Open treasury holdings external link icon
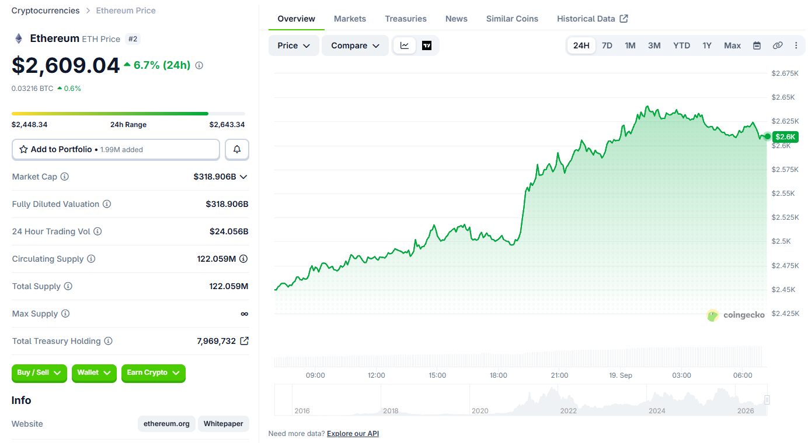808x443 pixels. [245, 341]
